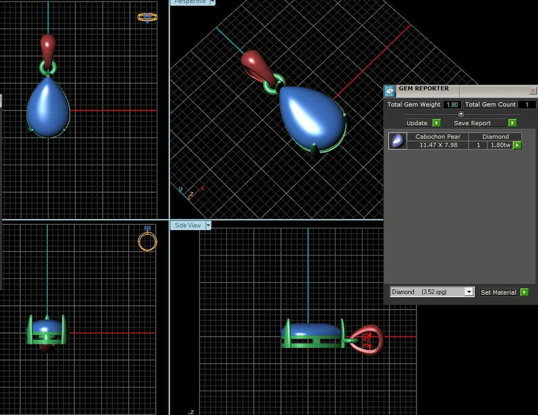Open the Side View dropdown arrow

click(208, 225)
